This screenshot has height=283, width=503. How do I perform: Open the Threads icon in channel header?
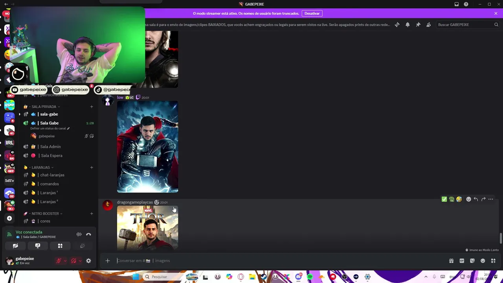(397, 24)
